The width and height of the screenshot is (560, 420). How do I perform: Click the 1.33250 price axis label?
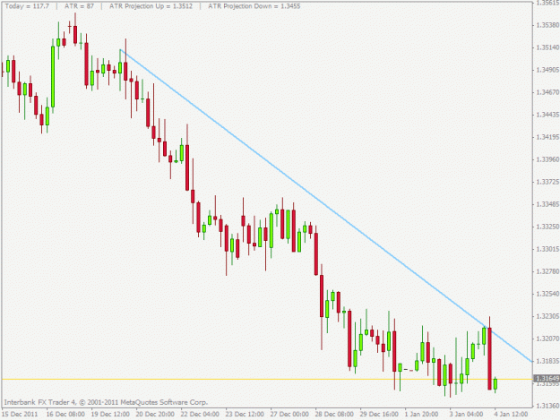[547, 227]
